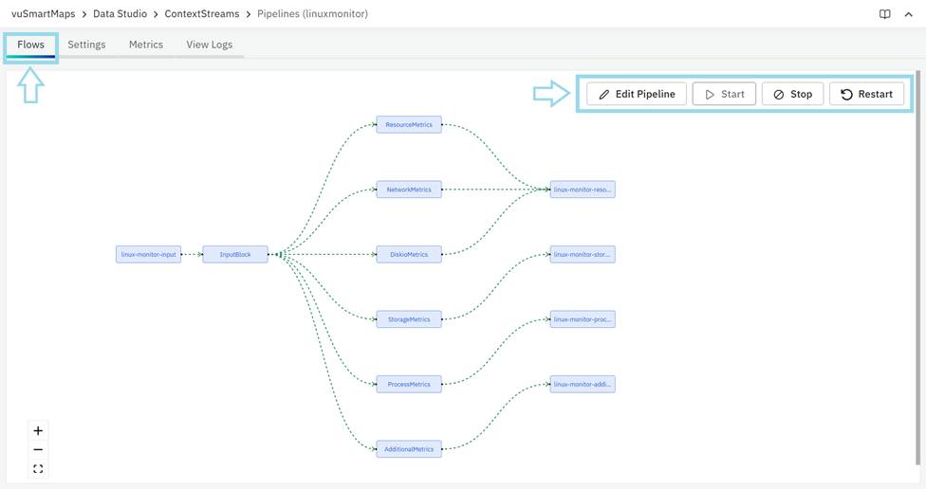Open the documentation book icon
This screenshot has width=926, height=489.
click(884, 14)
